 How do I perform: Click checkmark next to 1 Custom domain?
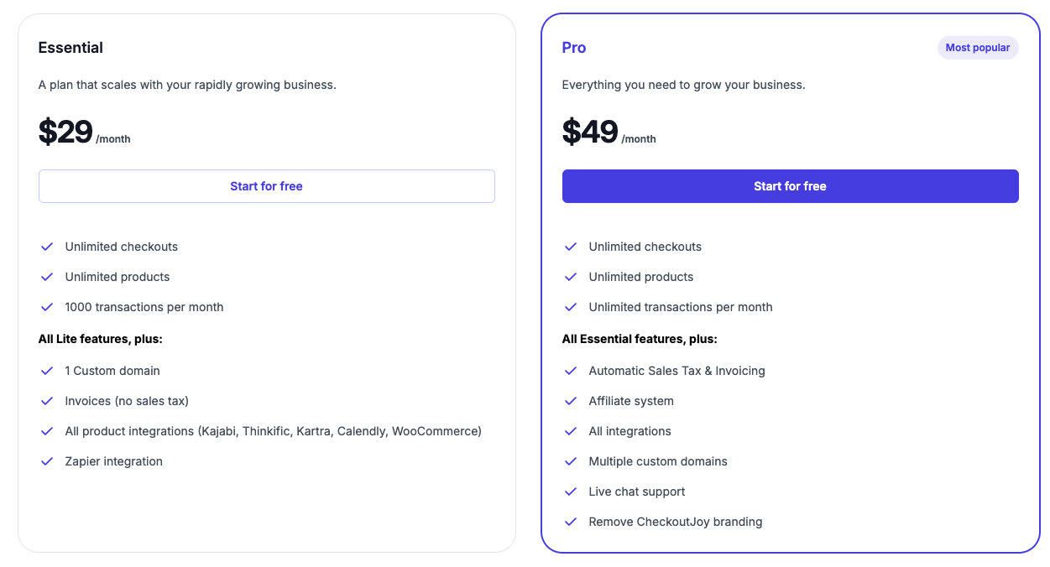tap(47, 371)
